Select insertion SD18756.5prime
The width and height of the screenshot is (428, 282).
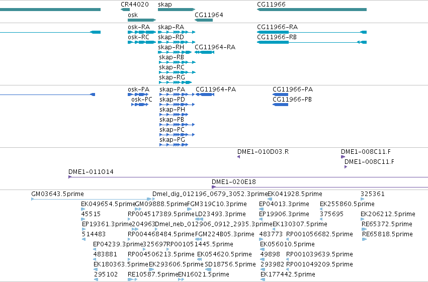(208, 269)
